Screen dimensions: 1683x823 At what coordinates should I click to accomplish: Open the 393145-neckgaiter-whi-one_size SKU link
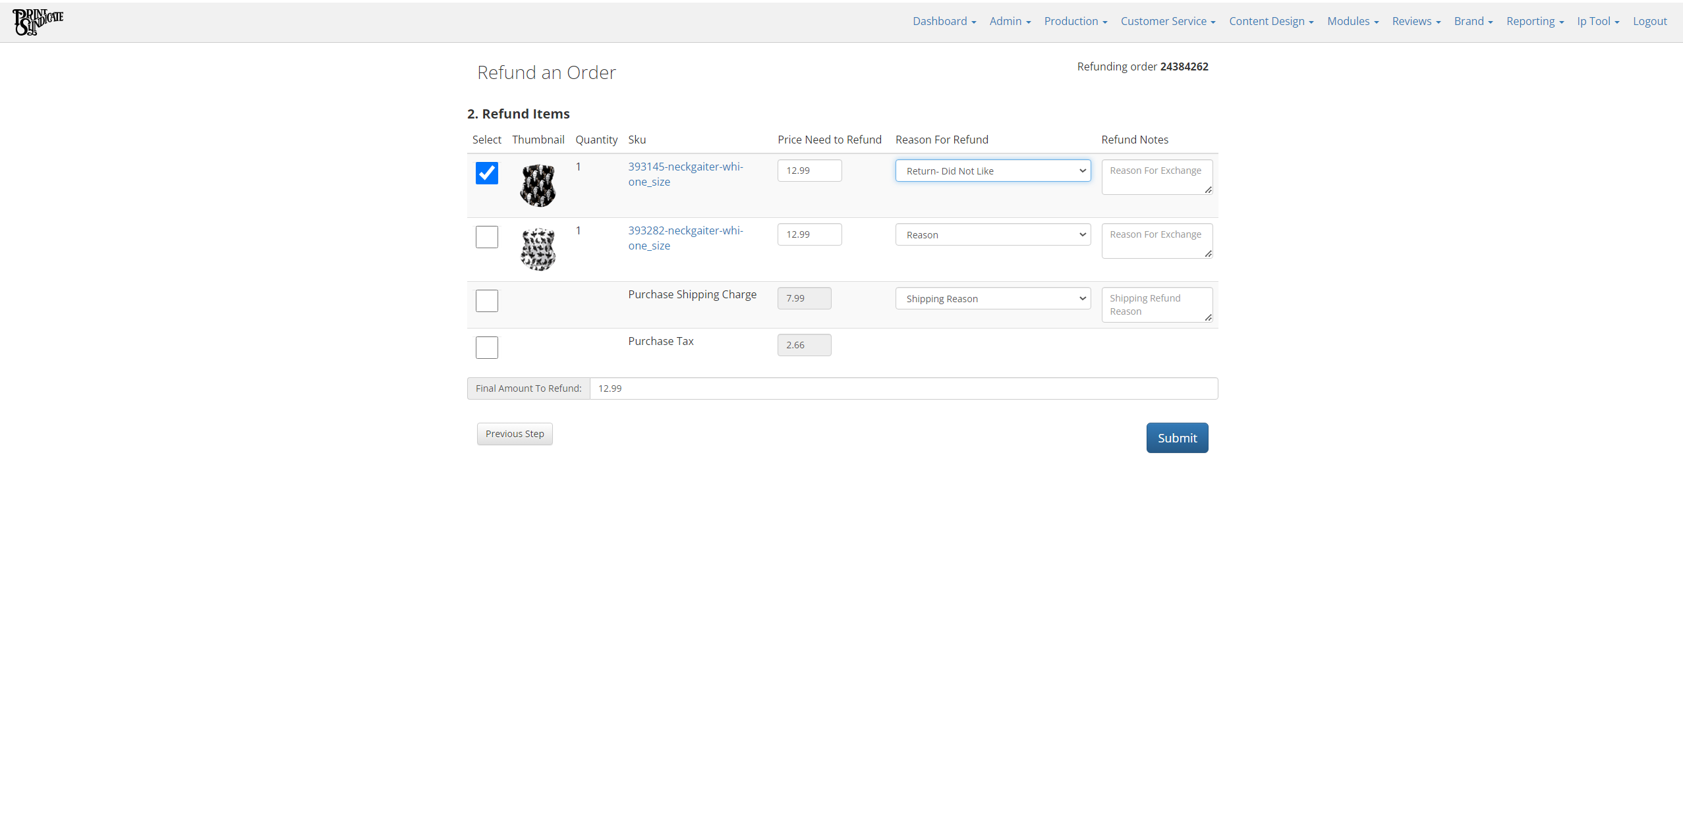(685, 174)
